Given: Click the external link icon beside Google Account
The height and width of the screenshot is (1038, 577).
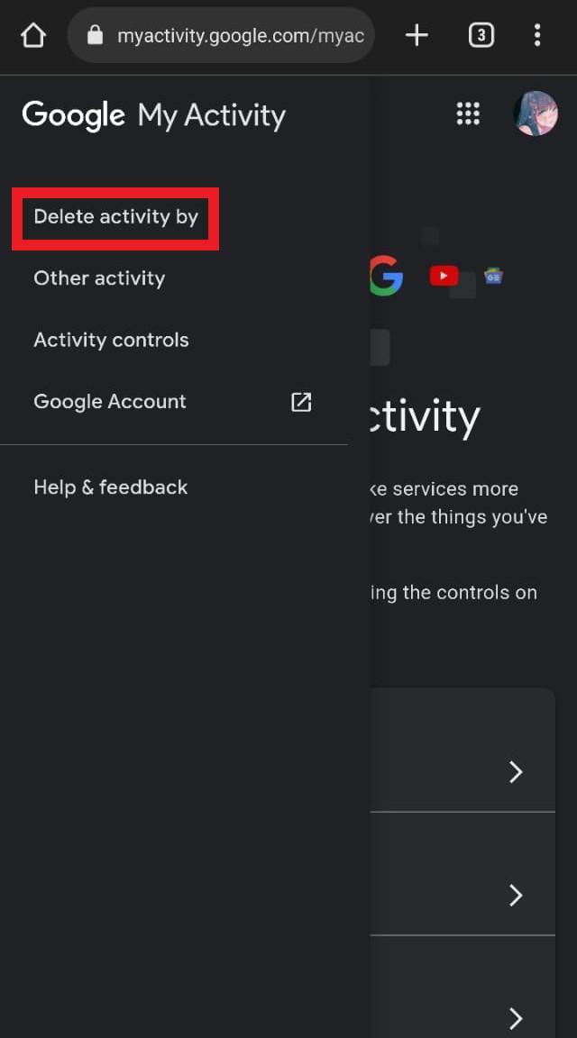Looking at the screenshot, I should 301,402.
